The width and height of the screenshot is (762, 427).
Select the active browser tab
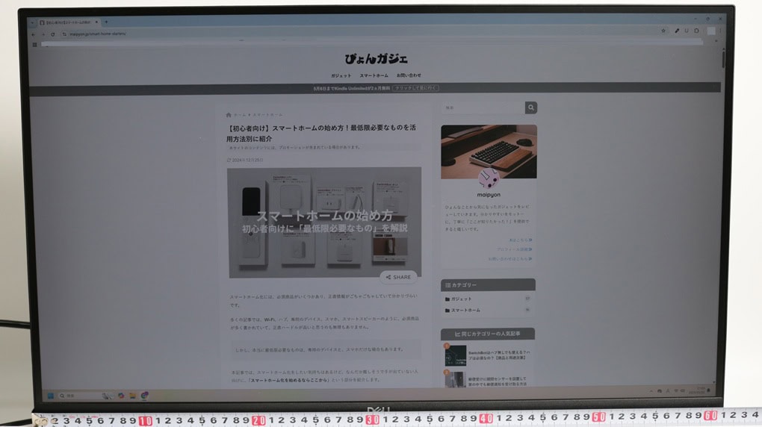69,22
